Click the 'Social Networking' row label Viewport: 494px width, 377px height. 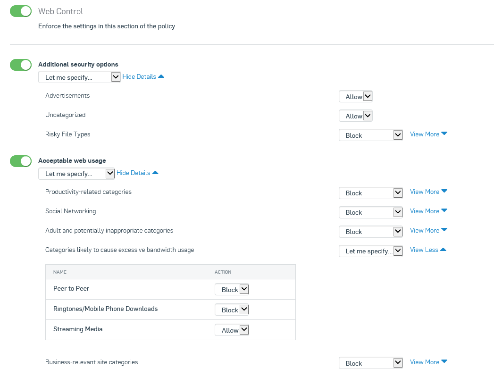point(71,211)
